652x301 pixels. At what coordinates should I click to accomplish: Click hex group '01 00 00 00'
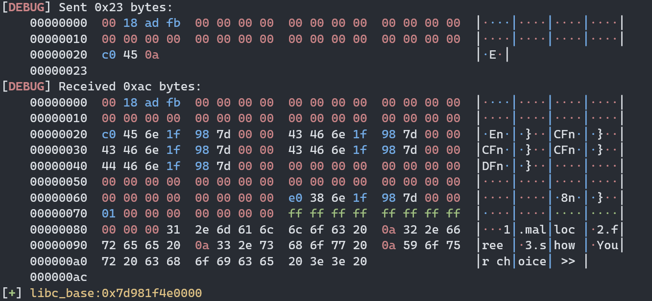141,214
